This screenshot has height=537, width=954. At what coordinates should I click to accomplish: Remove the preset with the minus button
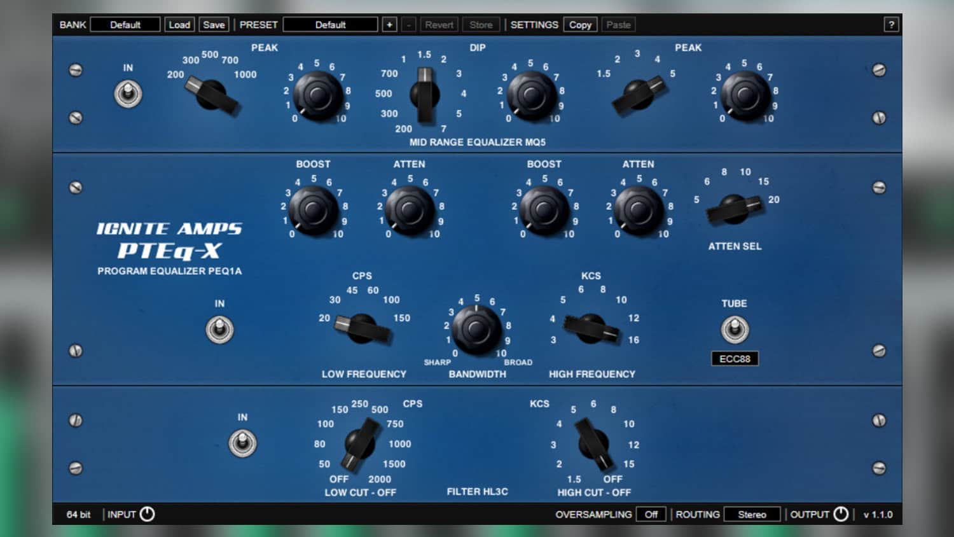click(409, 25)
